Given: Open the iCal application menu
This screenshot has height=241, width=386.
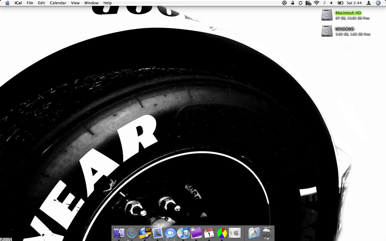Looking at the screenshot, I should pos(18,3).
